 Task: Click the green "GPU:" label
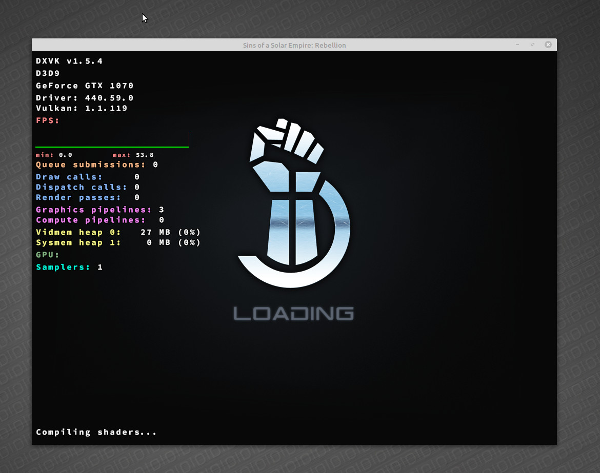[x=48, y=255]
